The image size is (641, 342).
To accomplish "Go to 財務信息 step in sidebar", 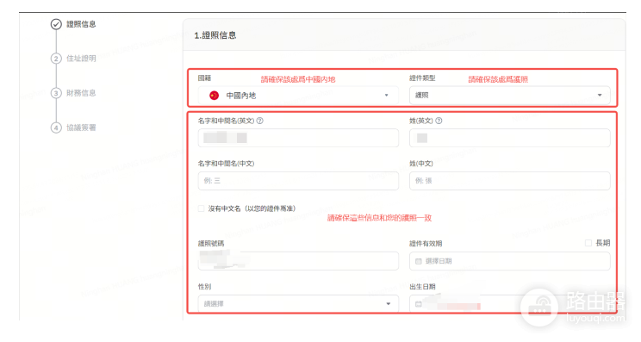I will point(81,93).
